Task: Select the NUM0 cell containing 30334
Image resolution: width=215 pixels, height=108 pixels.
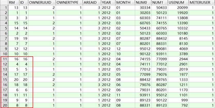Action: (x=143, y=8)
